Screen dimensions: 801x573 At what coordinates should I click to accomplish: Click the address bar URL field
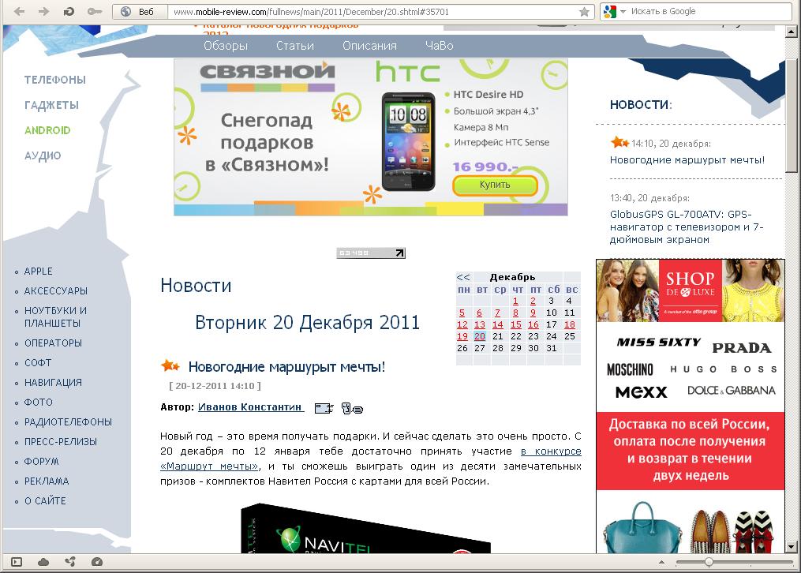(373, 11)
